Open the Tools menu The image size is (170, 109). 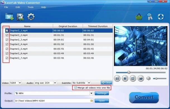pos(30,7)
